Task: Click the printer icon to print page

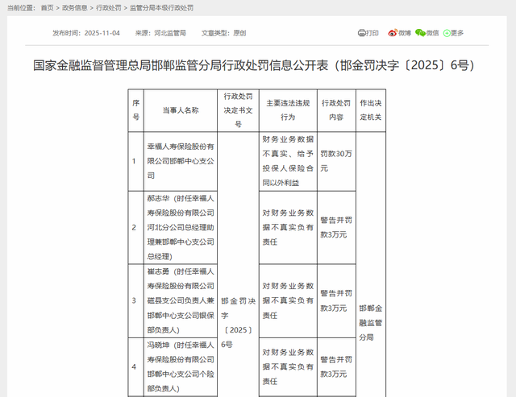Action: (x=361, y=33)
